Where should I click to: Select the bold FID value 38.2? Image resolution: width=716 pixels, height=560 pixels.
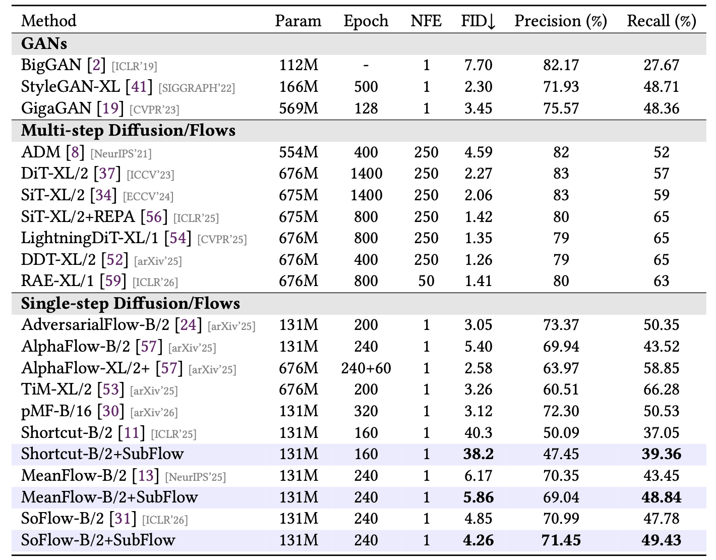(478, 453)
